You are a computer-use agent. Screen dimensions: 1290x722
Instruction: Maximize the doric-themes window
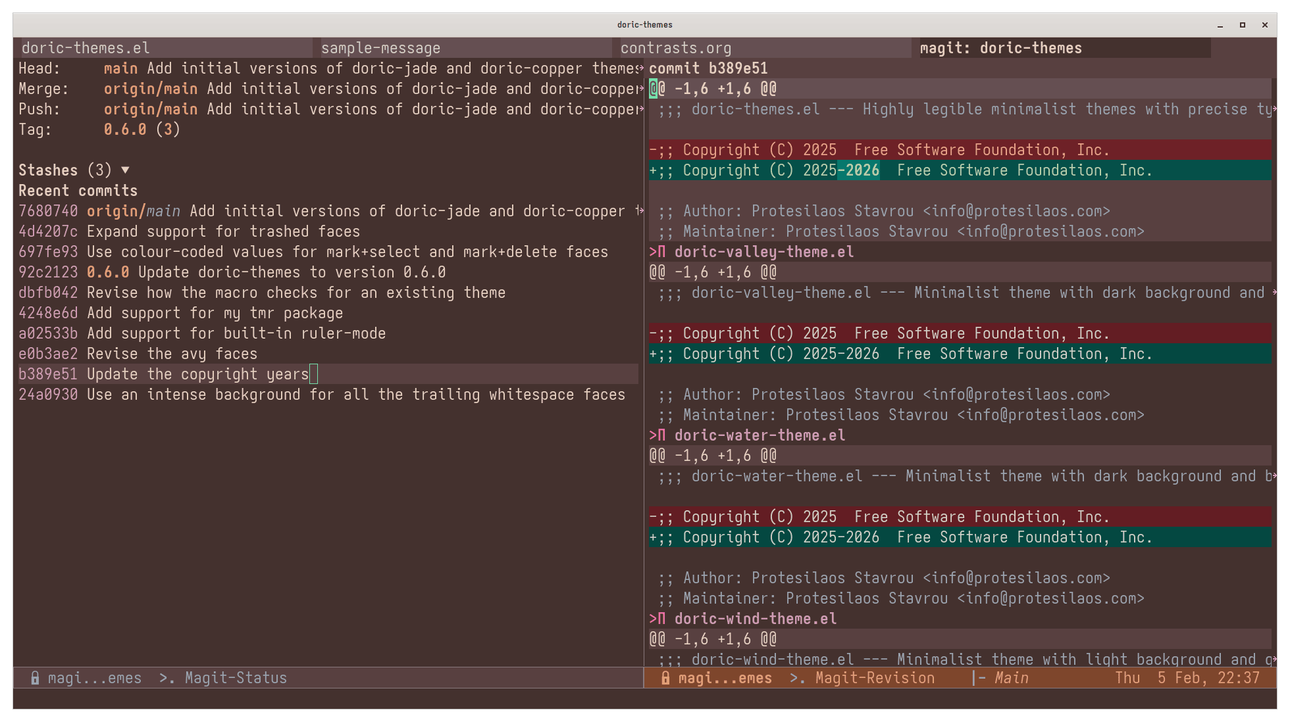1243,25
